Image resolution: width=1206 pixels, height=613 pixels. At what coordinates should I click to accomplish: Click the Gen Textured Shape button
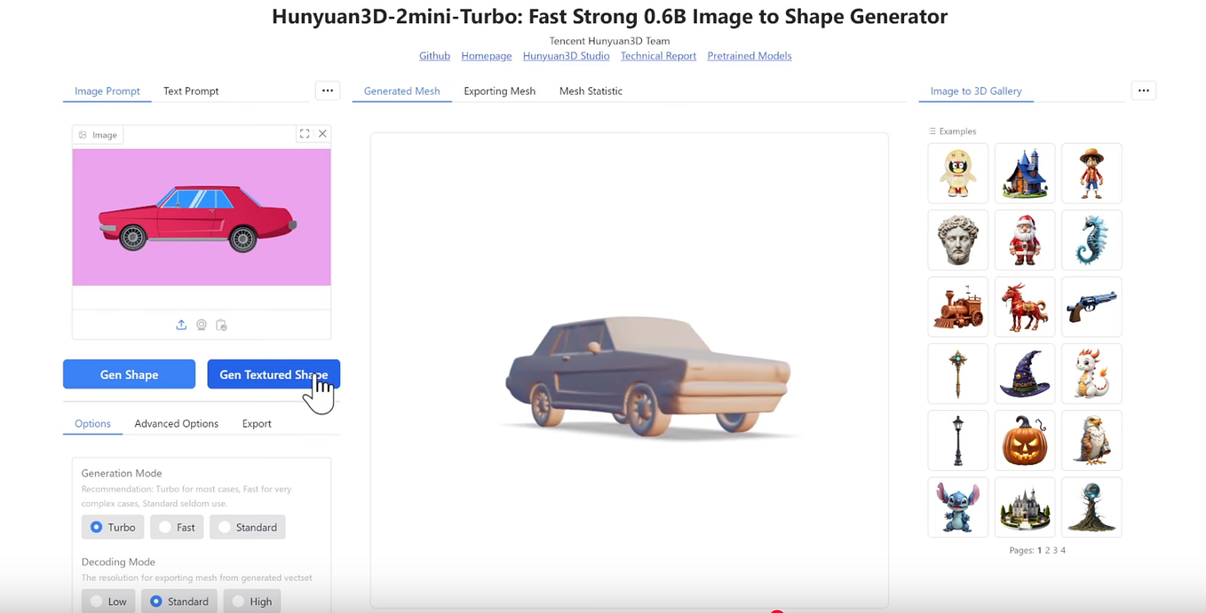pyautogui.click(x=274, y=373)
